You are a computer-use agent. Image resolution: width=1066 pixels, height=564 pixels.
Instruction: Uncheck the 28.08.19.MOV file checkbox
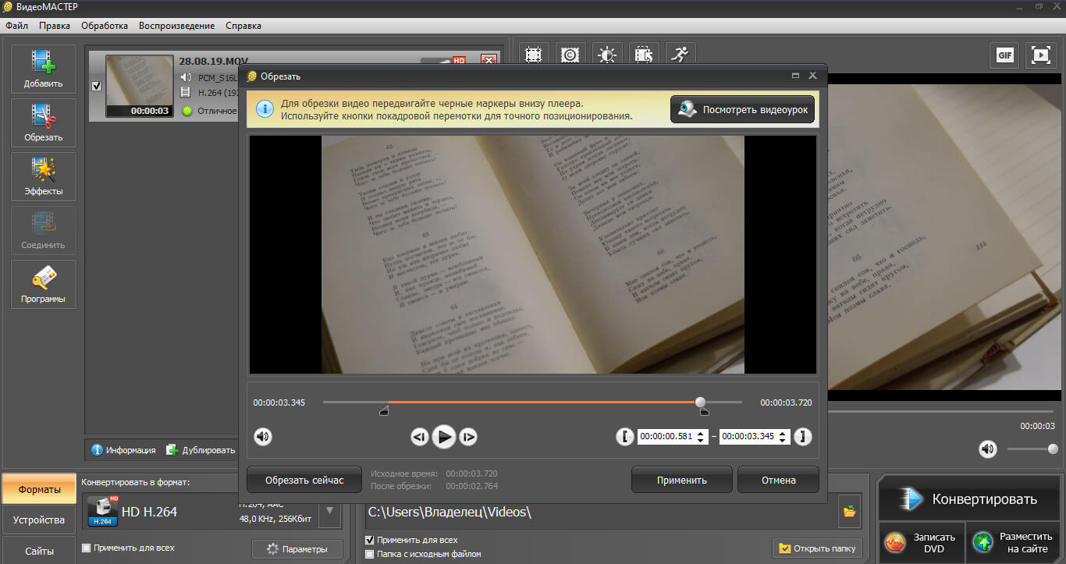tap(97, 87)
